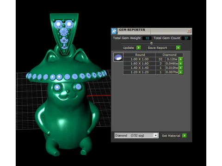Click the Total Gem Count label
This screenshot has width=222, height=166.
pos(167,38)
